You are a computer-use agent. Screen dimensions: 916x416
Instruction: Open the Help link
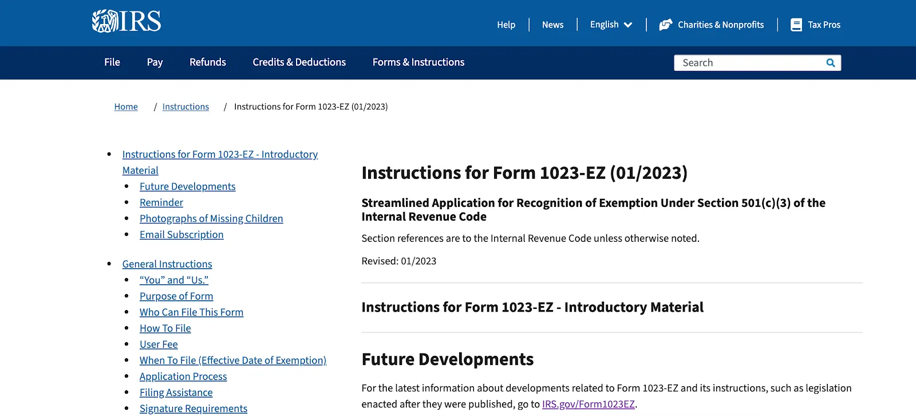click(x=506, y=25)
